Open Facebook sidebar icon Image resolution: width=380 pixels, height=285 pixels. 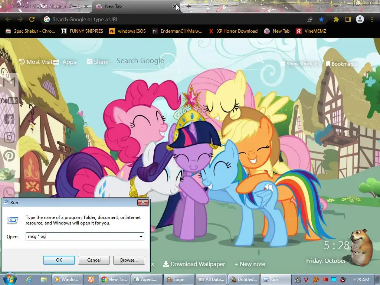(9, 119)
